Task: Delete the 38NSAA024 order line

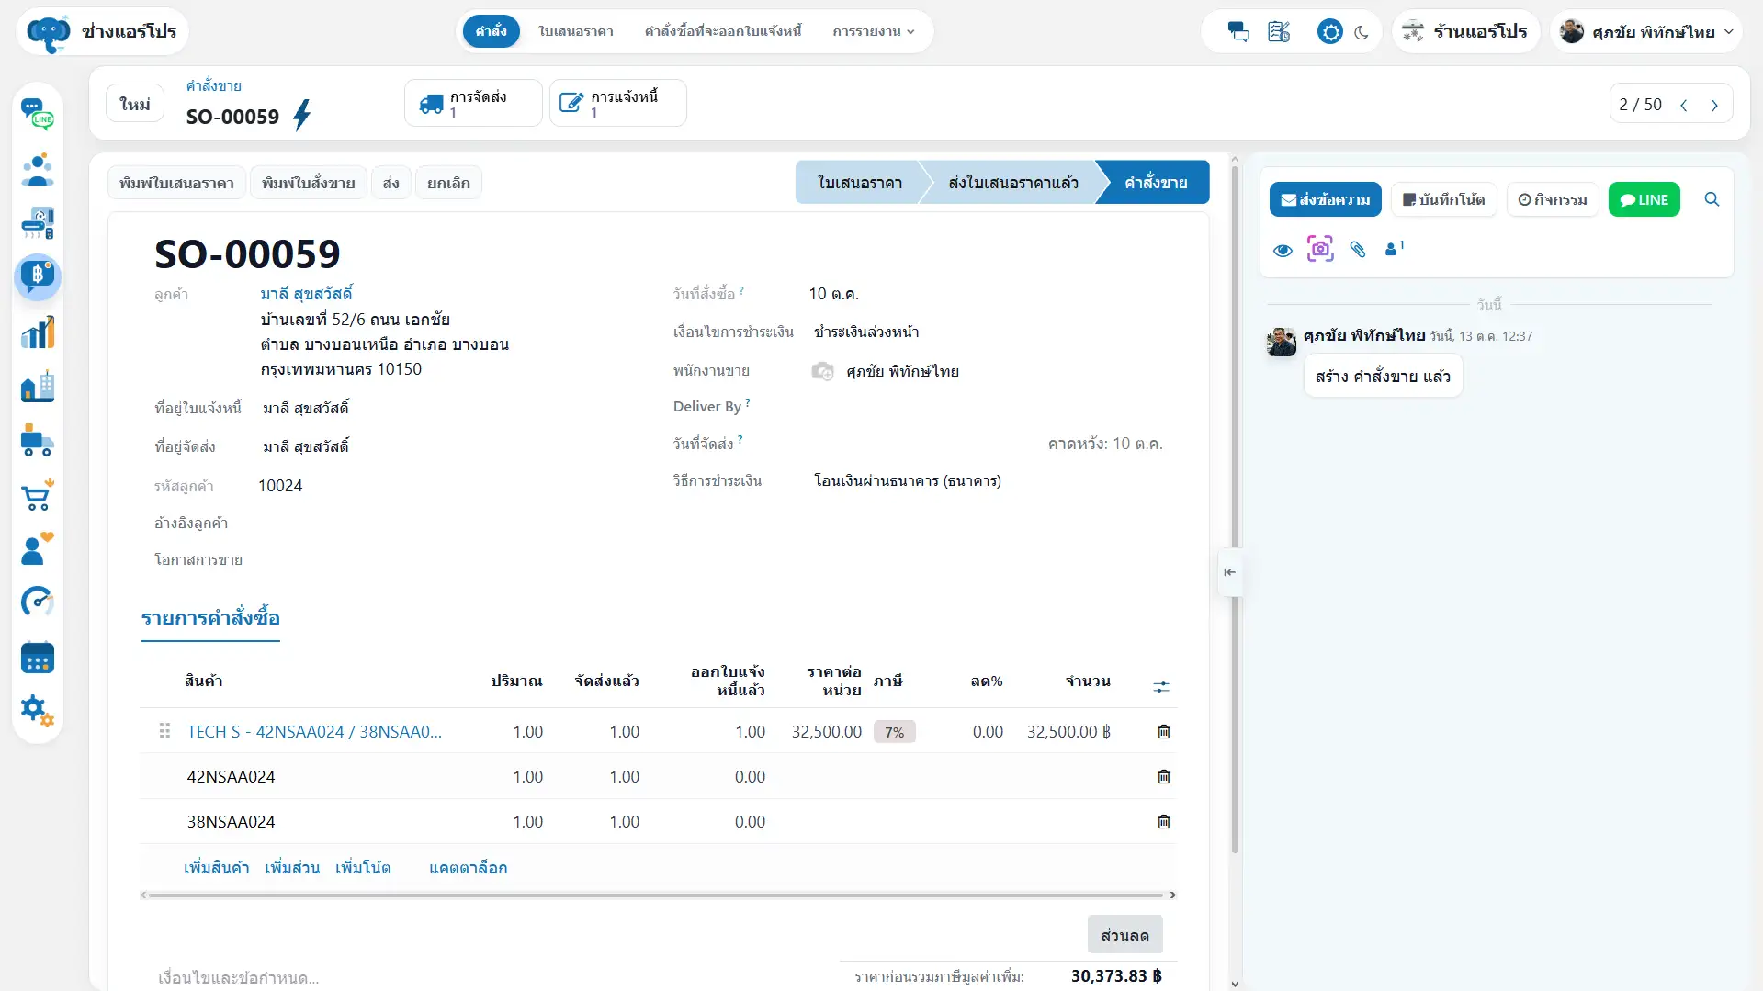Action: tap(1163, 822)
